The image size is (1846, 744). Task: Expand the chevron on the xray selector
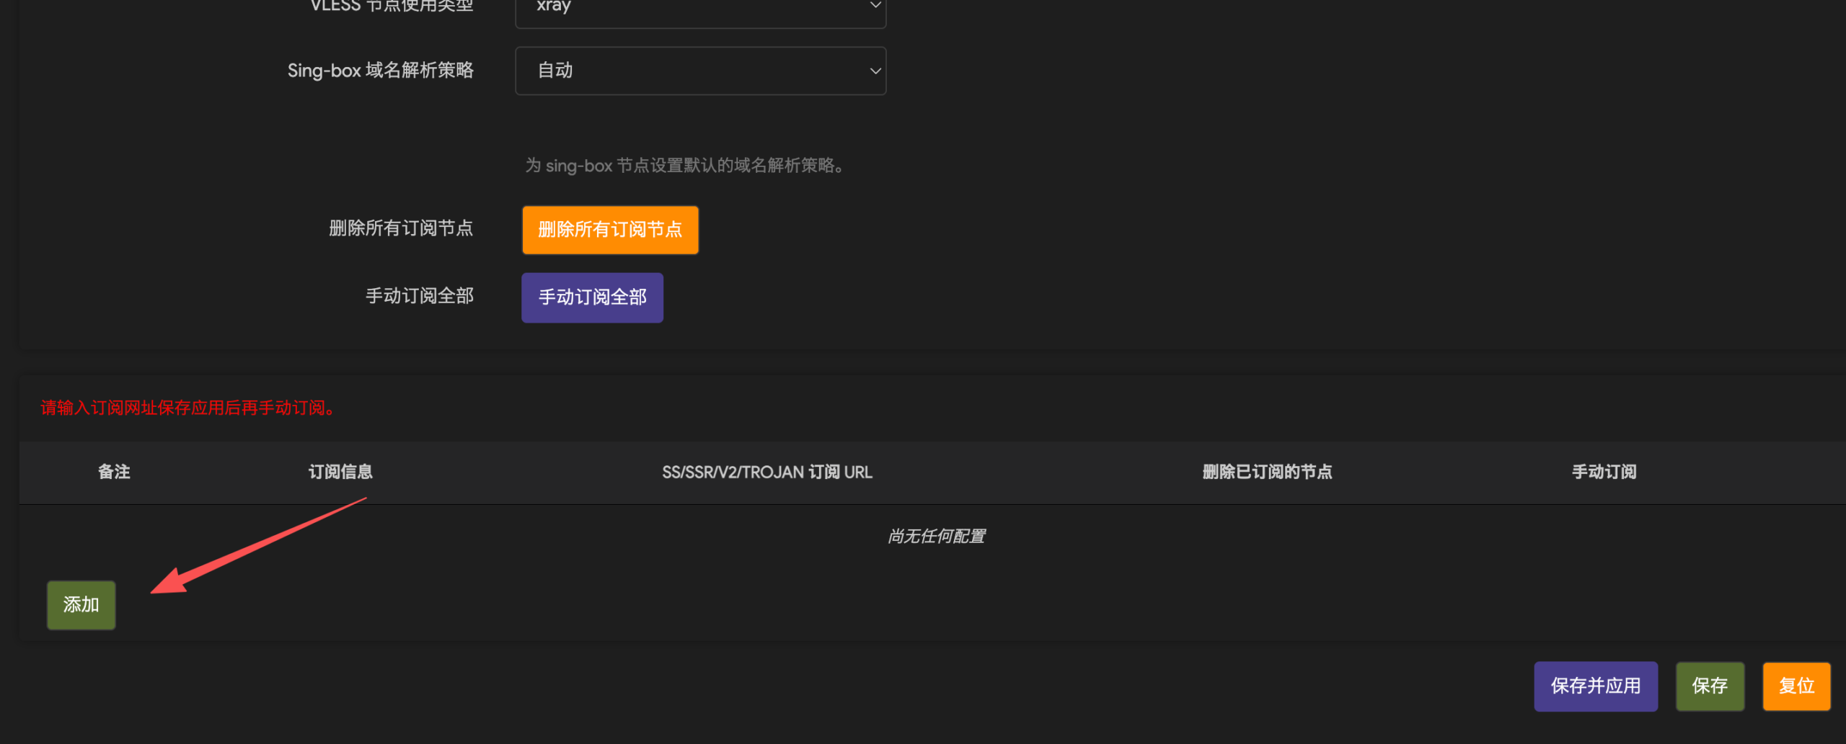875,6
